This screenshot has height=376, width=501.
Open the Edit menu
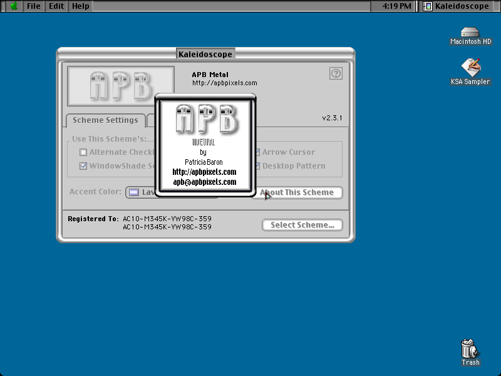pyautogui.click(x=56, y=6)
